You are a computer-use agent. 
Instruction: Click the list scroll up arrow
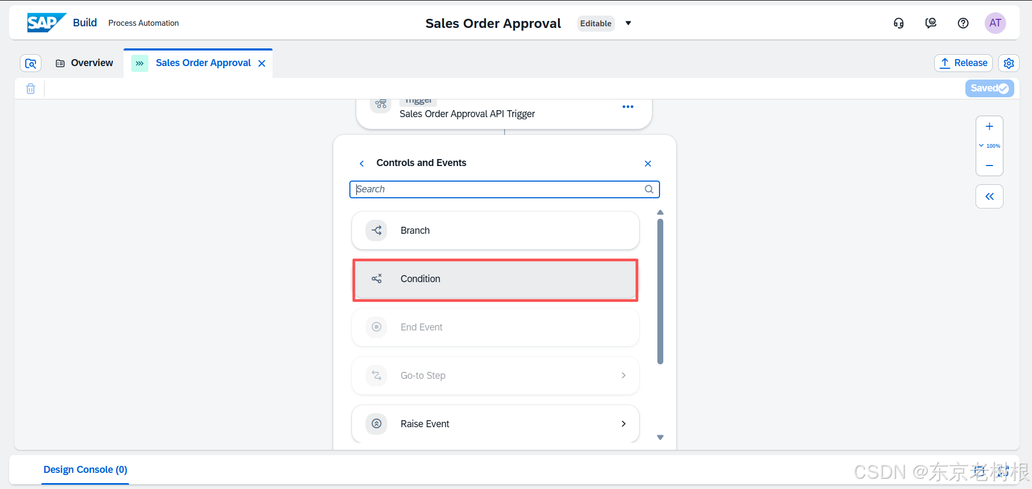[x=660, y=213]
